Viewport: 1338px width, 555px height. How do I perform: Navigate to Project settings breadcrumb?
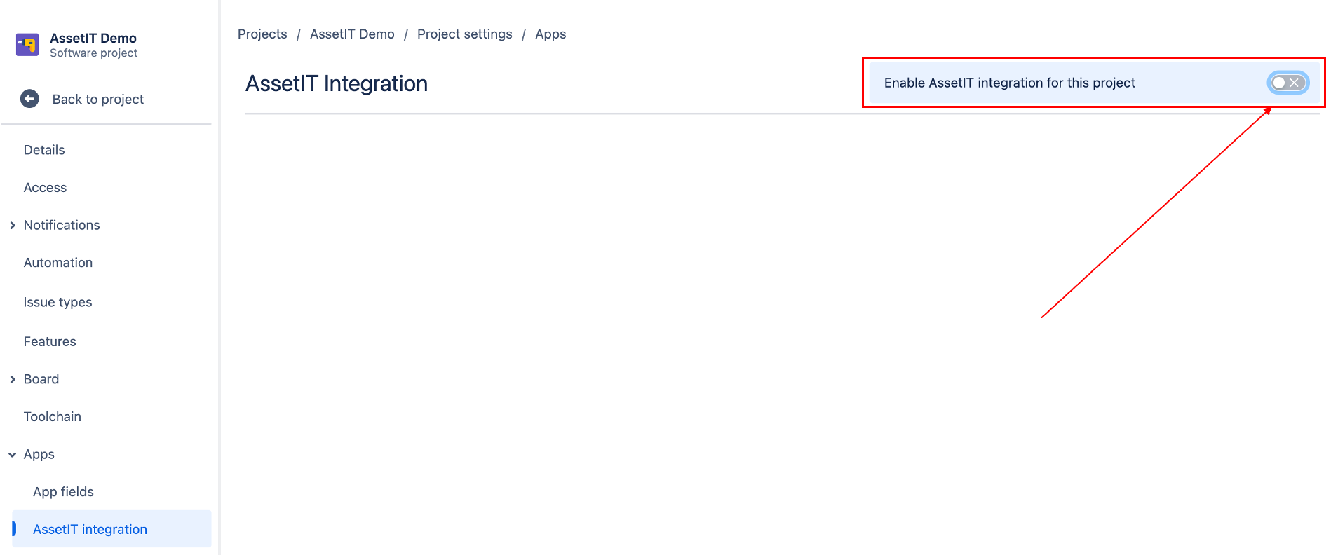(x=464, y=34)
